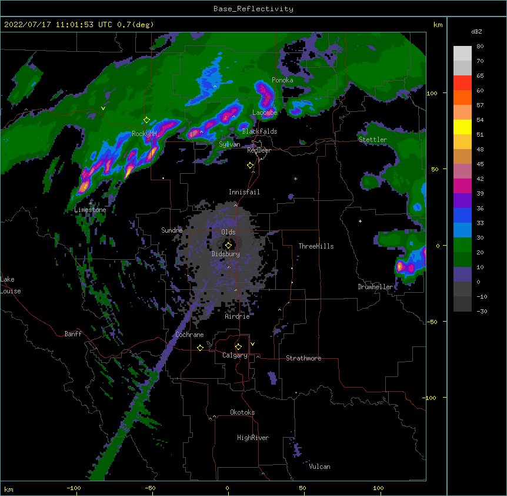Click the -50 tick label on bottom axis
The image size is (507, 496).
point(150,488)
